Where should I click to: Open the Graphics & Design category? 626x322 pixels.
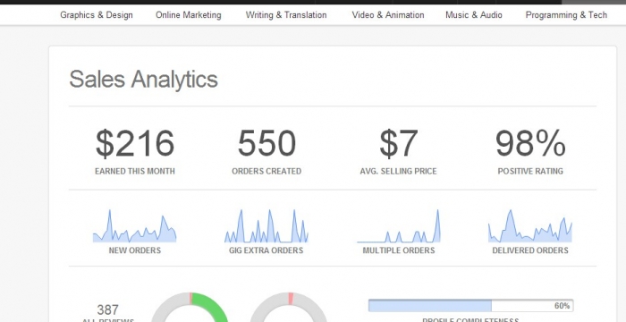97,15
